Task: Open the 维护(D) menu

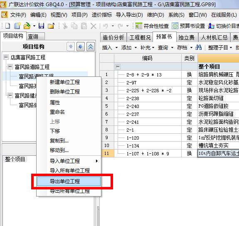Action: 155,15
